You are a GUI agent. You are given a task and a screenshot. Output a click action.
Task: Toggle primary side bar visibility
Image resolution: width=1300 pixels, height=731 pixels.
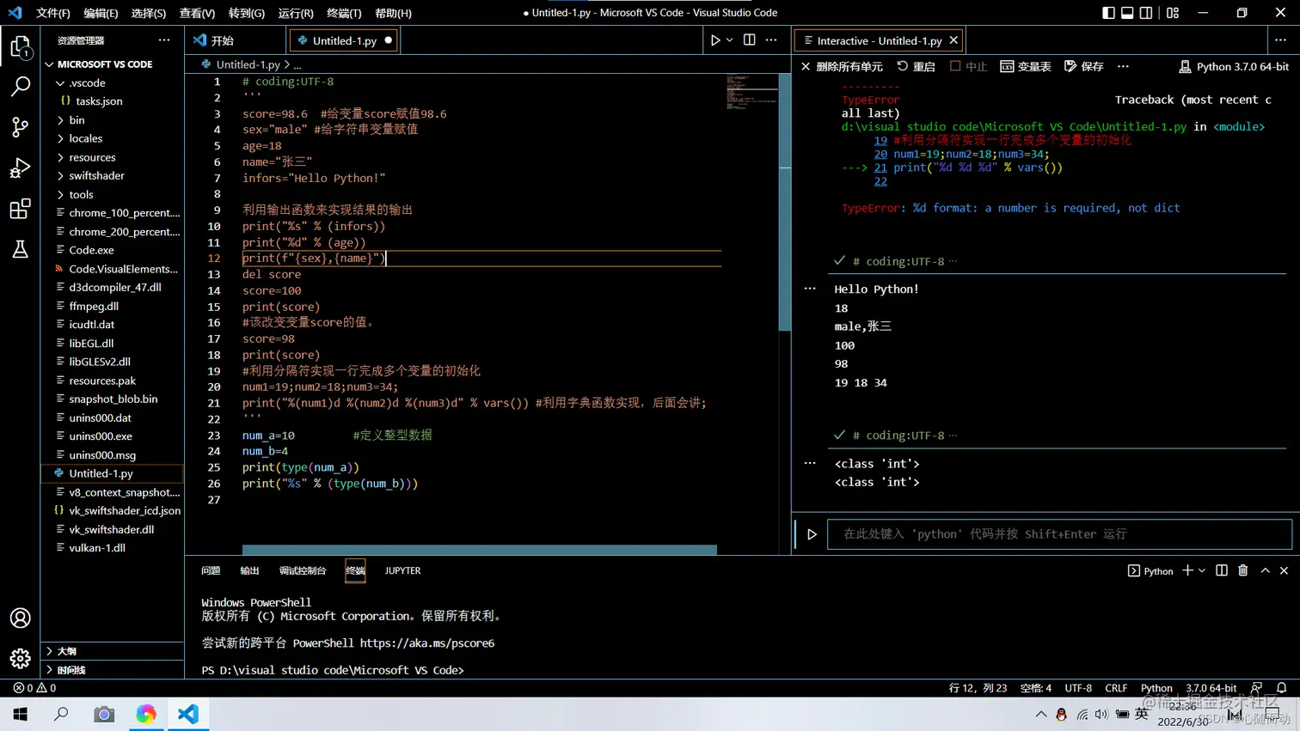click(x=1108, y=13)
